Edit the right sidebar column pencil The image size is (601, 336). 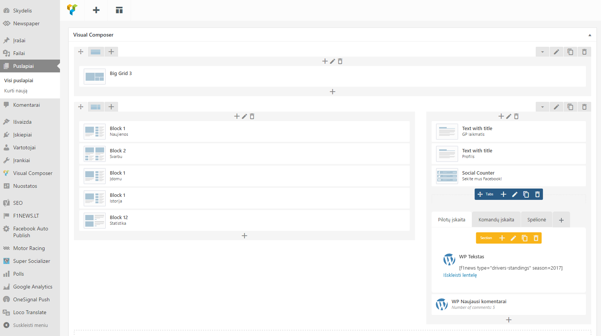click(509, 117)
